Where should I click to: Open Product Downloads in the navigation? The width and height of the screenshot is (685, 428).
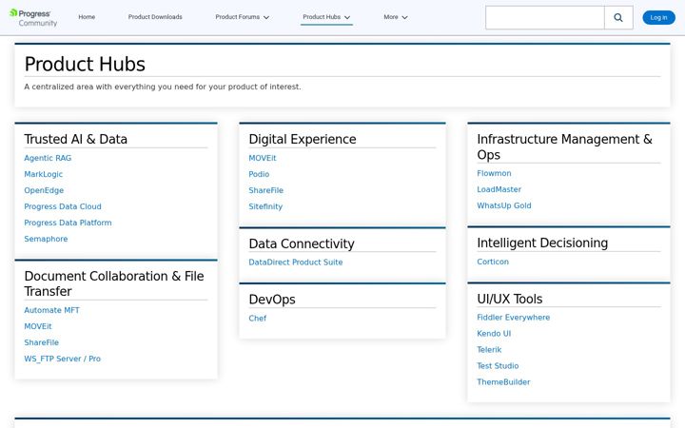tap(155, 17)
